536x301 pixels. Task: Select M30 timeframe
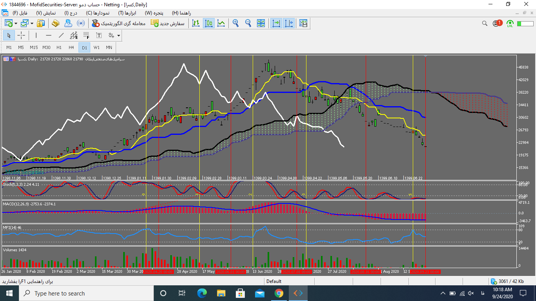click(46, 47)
